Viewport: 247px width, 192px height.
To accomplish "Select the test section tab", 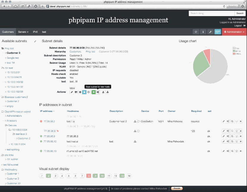I will pos(44,32).
